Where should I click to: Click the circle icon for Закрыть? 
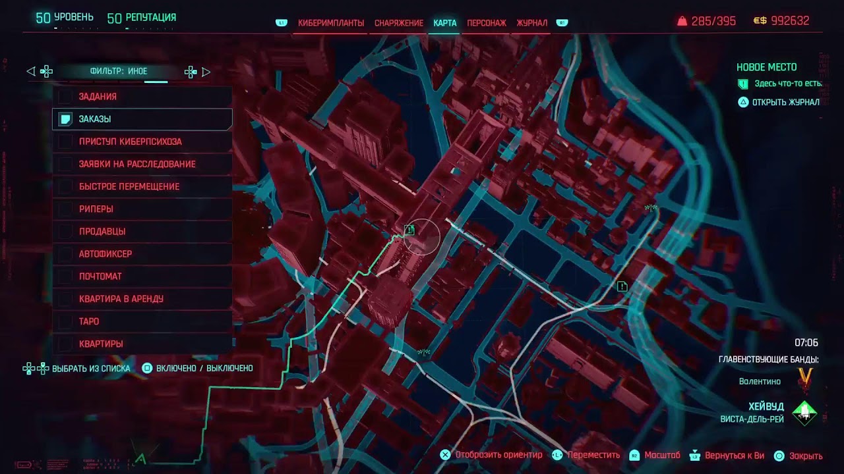pyautogui.click(x=779, y=456)
